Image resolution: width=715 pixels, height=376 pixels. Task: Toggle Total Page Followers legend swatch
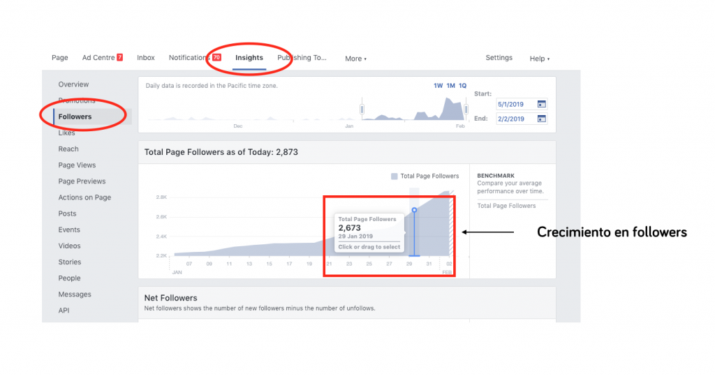pos(395,176)
